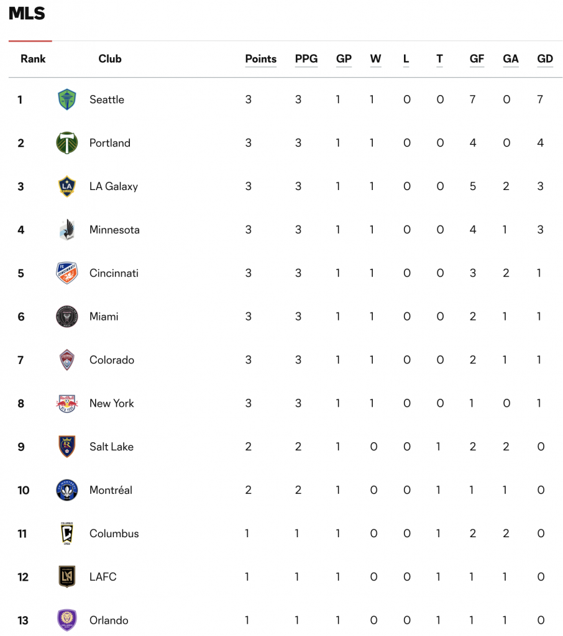
Task: Click the Orlando City purple crest
Action: [x=66, y=620]
